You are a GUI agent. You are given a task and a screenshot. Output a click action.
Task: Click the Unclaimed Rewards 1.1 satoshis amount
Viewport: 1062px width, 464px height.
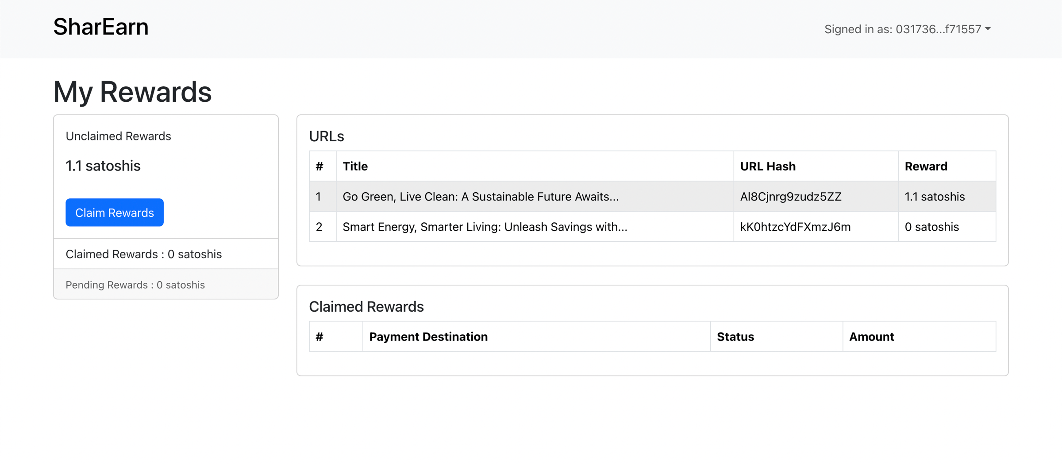[103, 166]
